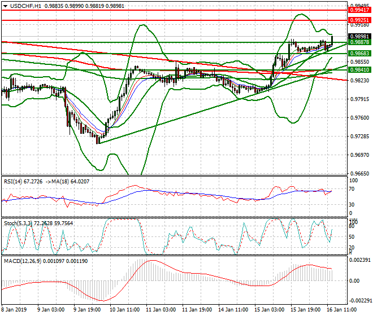Click the MACD zero level 0.00 label
The width and height of the screenshot is (373, 316).
tap(354, 281)
